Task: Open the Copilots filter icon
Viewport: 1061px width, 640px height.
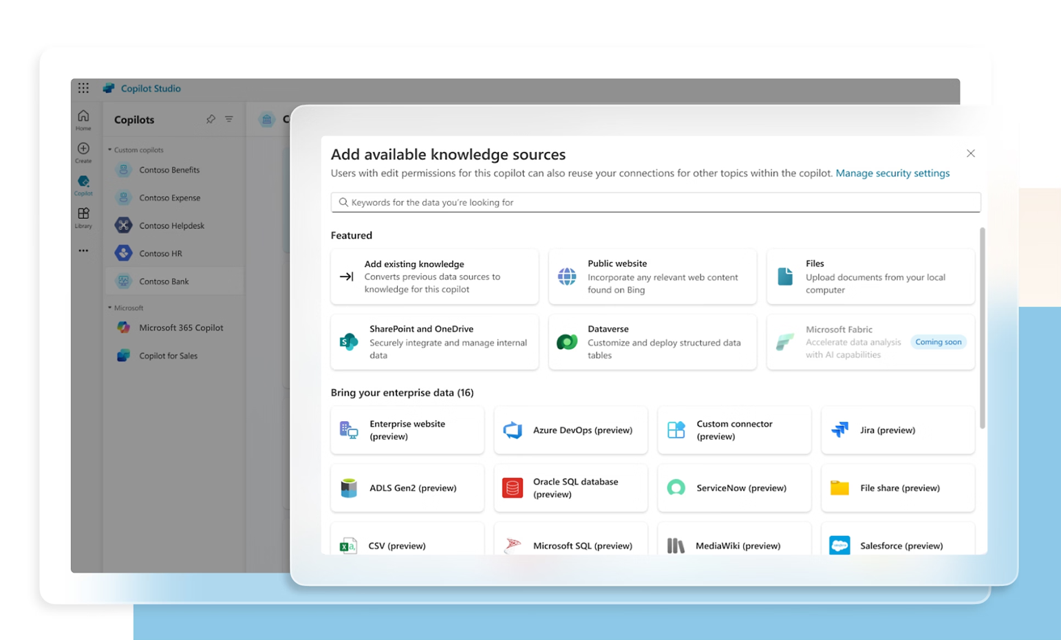Action: tap(229, 119)
